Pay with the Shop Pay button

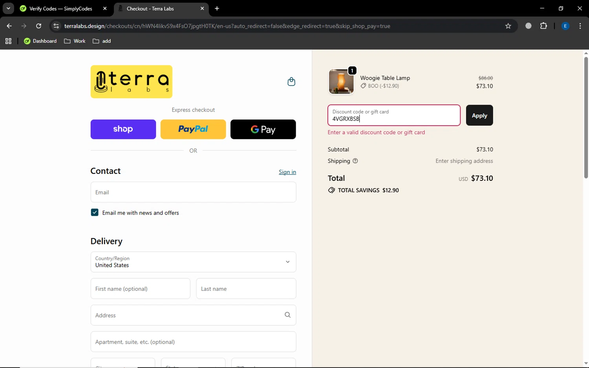pos(123,129)
